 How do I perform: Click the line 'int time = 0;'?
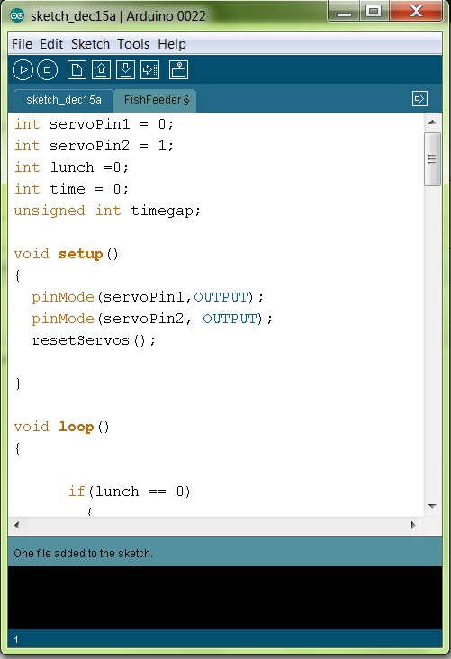(x=71, y=189)
